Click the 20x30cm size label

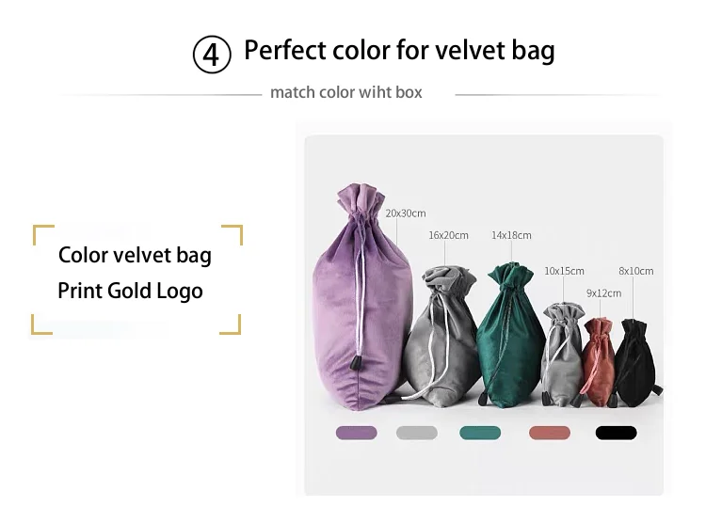405,213
